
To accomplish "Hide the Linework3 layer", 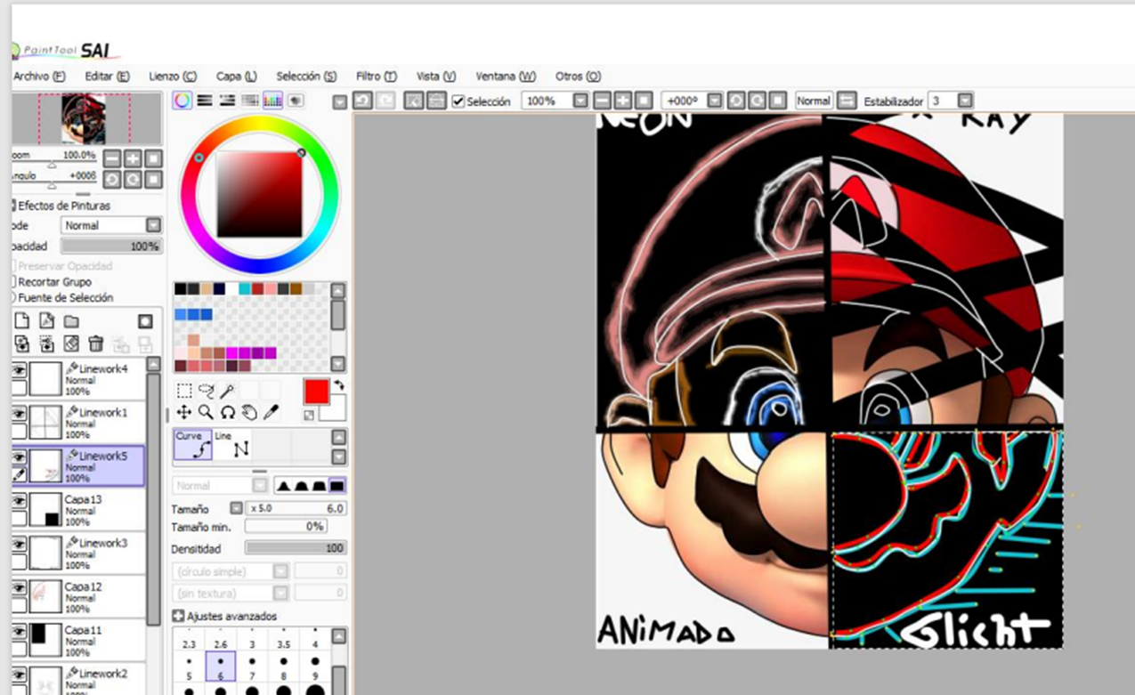I will (19, 544).
